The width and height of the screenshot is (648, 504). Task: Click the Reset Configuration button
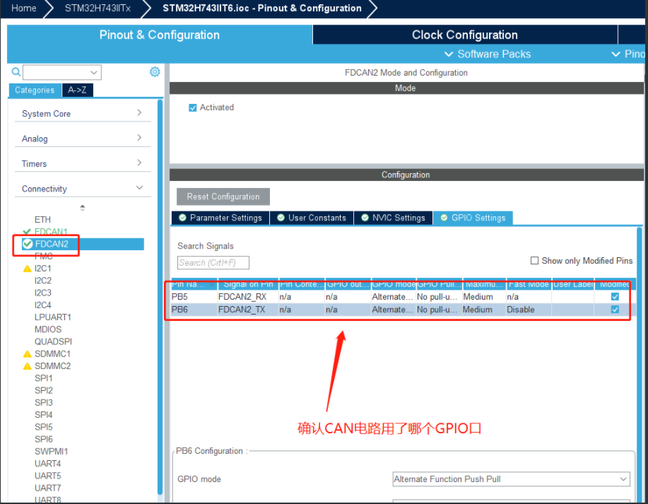pos(223,197)
